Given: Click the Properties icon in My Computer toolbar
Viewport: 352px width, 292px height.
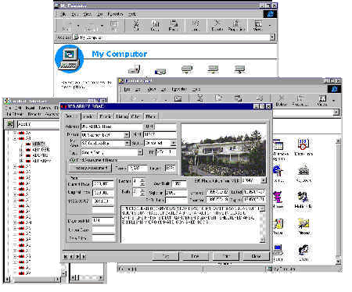Looking at the screenshot, I should point(236,25).
